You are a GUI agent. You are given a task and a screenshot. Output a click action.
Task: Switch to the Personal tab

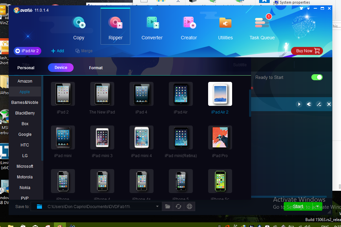(26, 68)
